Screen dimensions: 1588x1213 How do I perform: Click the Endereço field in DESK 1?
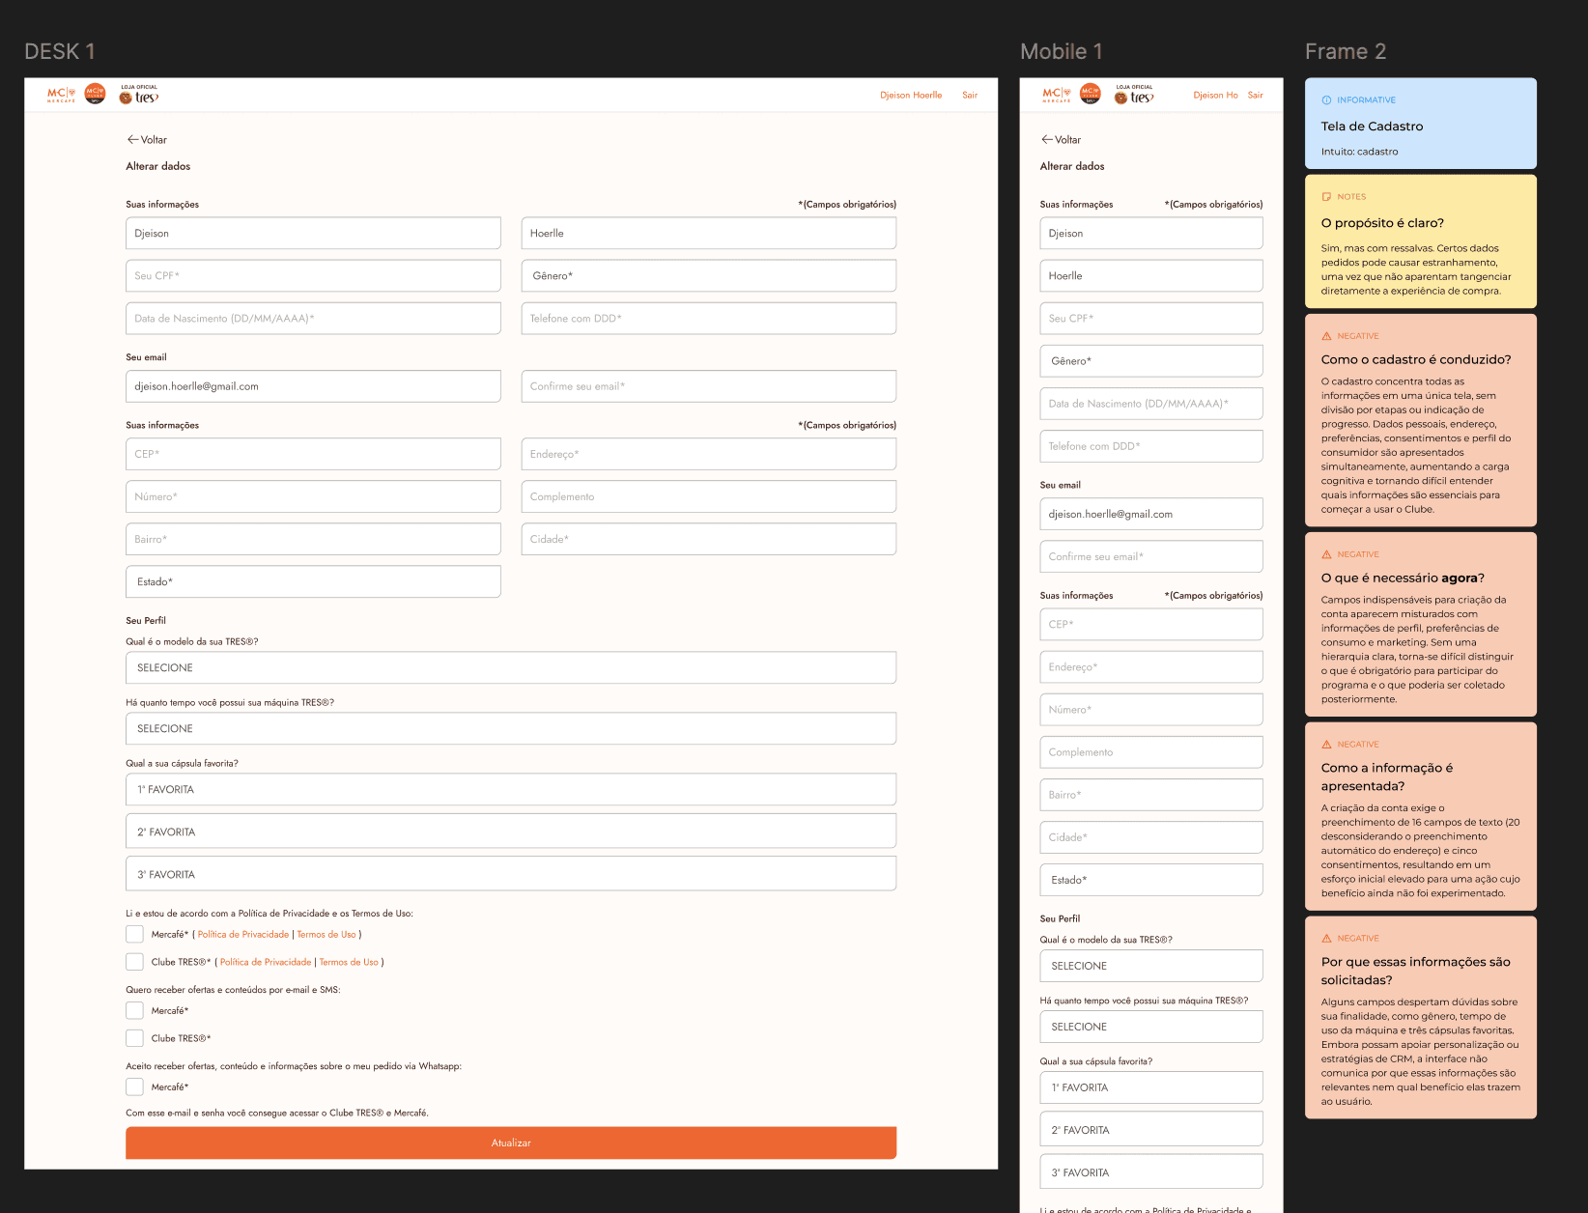(708, 454)
